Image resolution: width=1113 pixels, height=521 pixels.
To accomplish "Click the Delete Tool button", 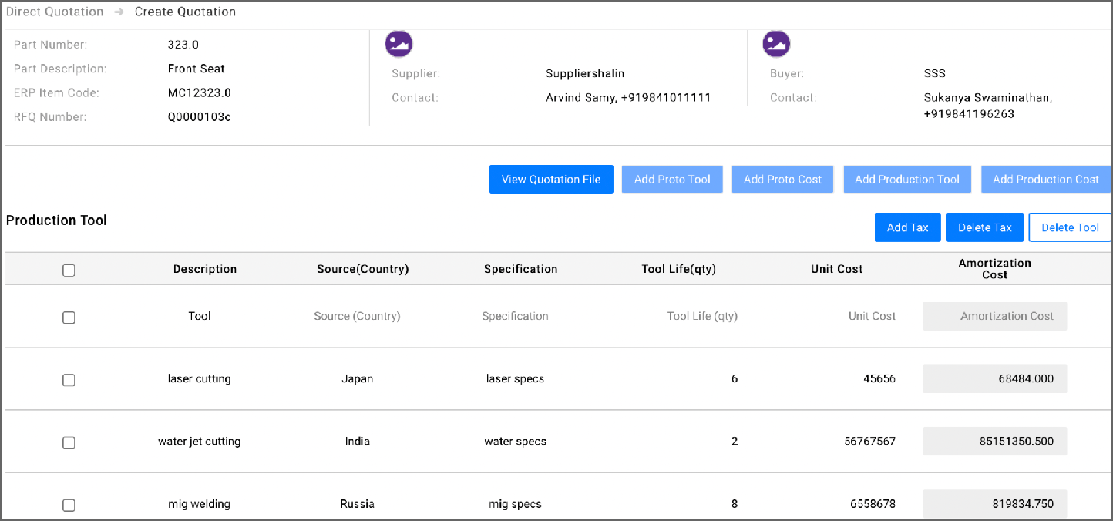I will (x=1070, y=227).
